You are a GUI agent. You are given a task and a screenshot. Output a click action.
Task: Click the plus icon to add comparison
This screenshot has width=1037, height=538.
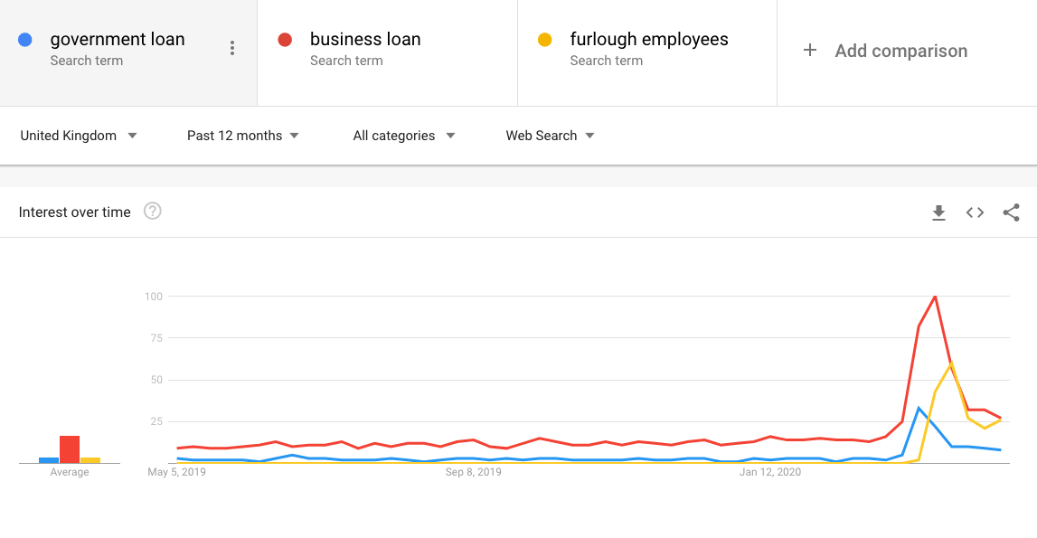(x=810, y=51)
